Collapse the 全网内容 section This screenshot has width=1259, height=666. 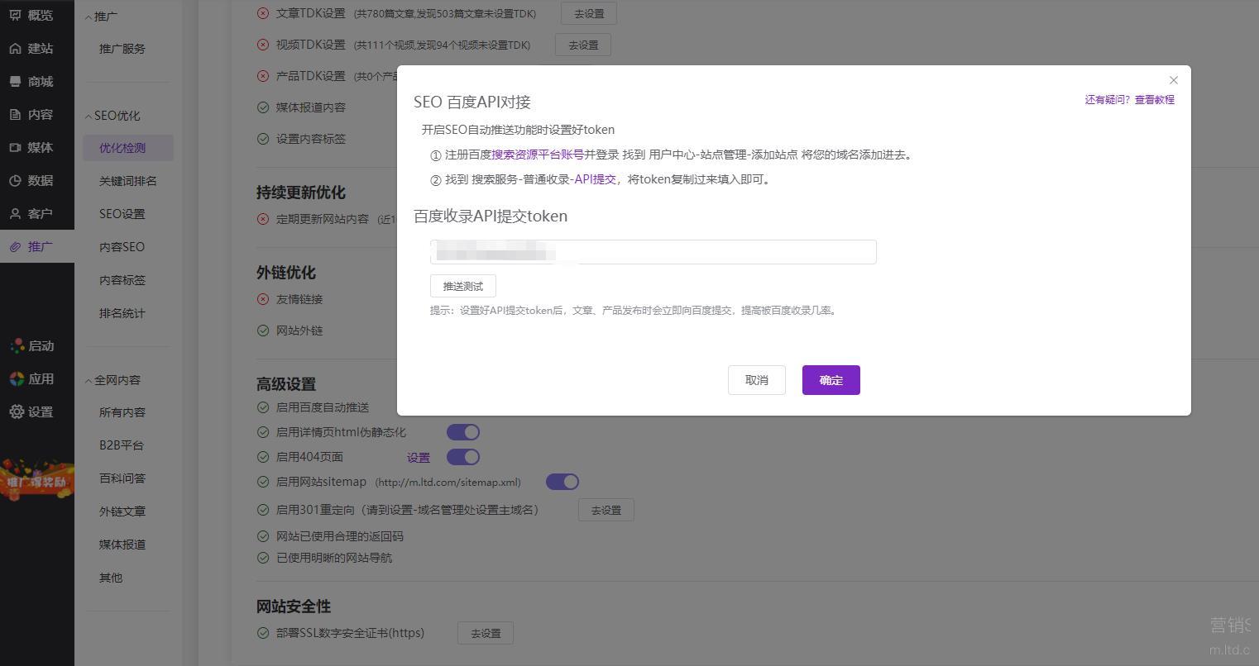(x=89, y=380)
